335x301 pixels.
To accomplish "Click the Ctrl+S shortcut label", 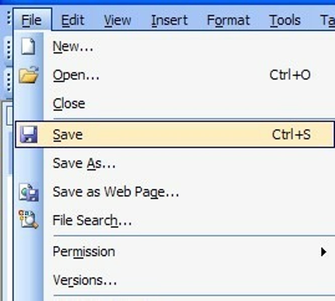I will point(291,134).
